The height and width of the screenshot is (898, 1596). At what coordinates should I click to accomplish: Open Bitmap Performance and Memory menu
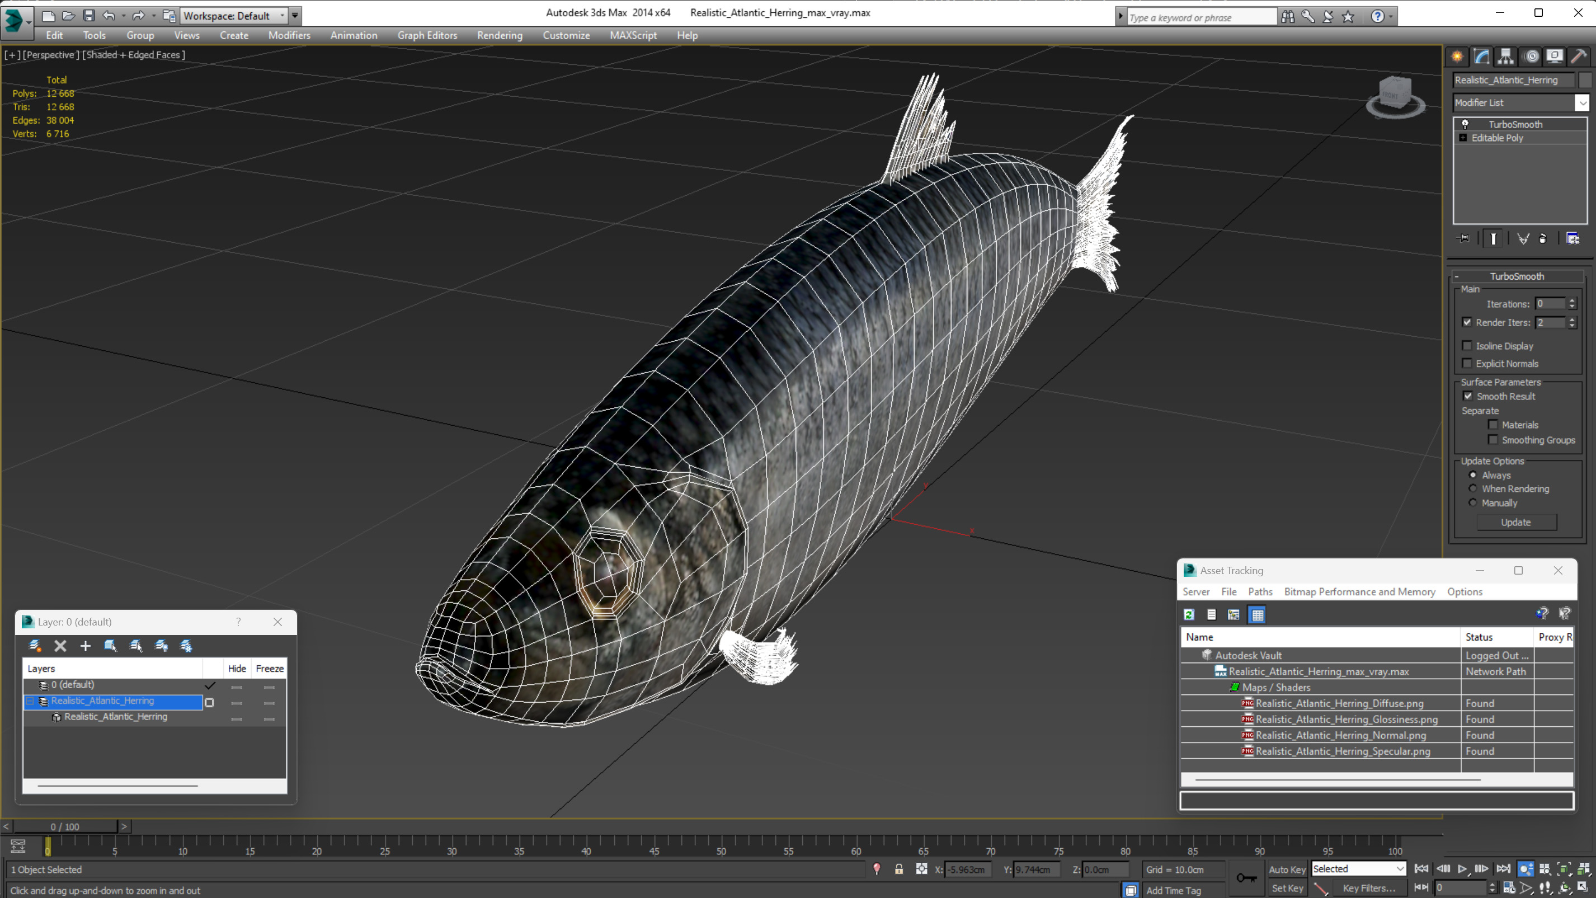click(x=1359, y=592)
